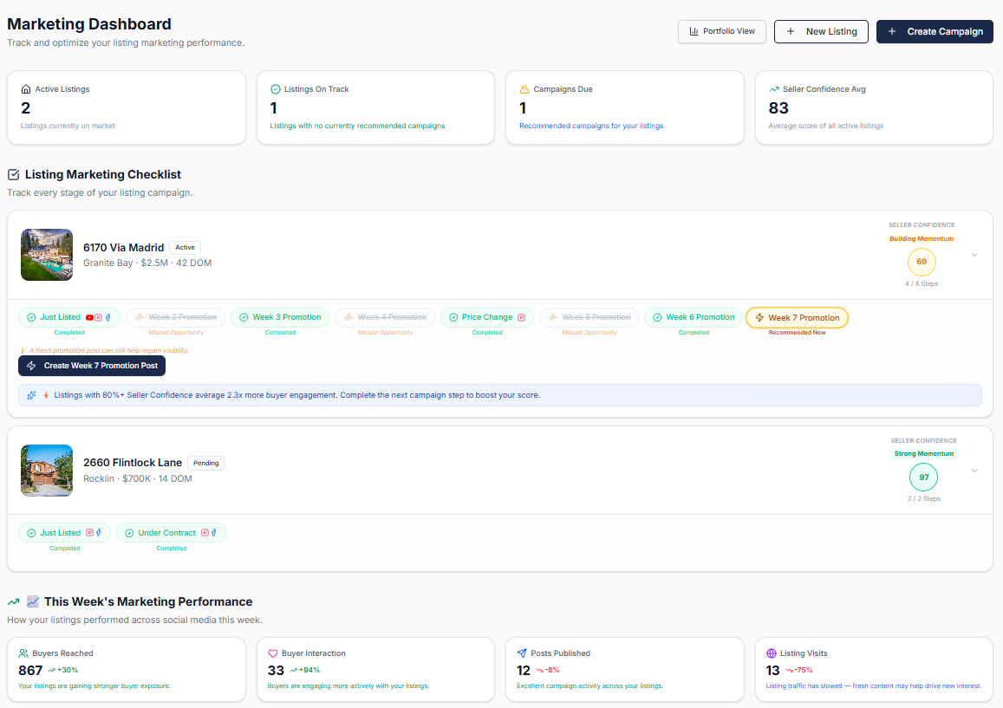Click the Active status badge
1003x708 pixels.
185,248
